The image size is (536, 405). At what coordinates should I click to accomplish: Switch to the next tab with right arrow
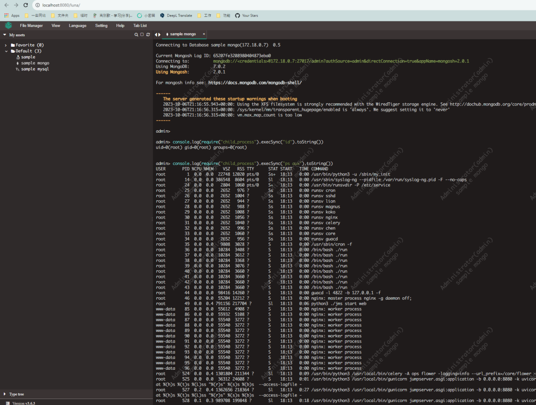point(159,34)
